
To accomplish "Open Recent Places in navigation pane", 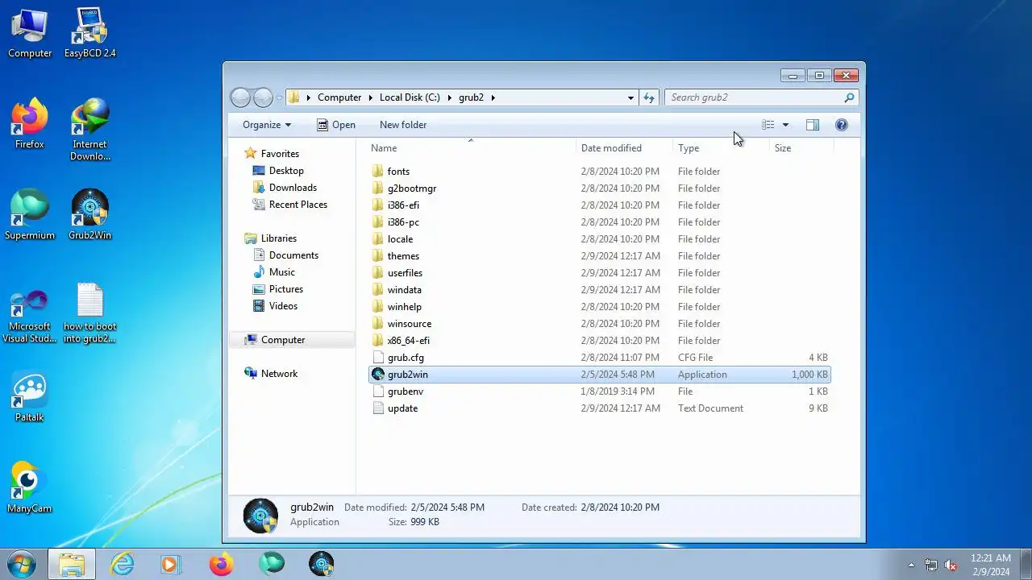I will coord(298,205).
